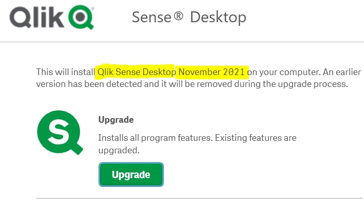This screenshot has height=203, width=364.
Task: Click the registered symbol after Sense
Action: pyautogui.click(x=178, y=16)
